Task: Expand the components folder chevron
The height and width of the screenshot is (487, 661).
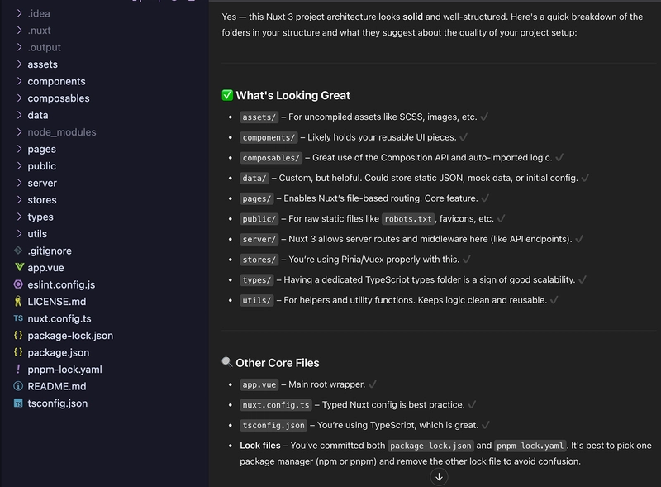Action: [x=19, y=81]
